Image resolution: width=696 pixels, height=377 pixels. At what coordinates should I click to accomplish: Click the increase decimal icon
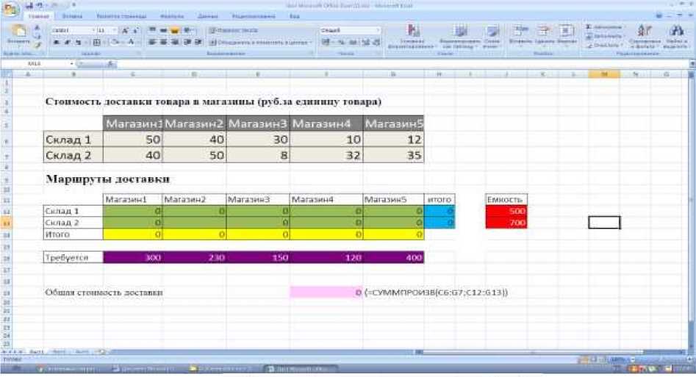coord(366,42)
